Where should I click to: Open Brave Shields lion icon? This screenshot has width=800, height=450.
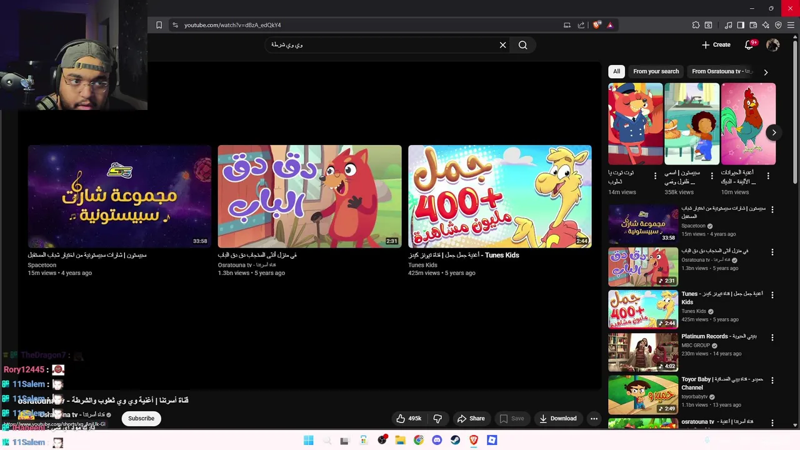click(x=597, y=25)
